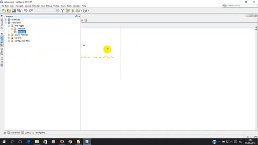Select the webproject project in tree
Viewport: 258px width, 145px height.
click(16, 23)
